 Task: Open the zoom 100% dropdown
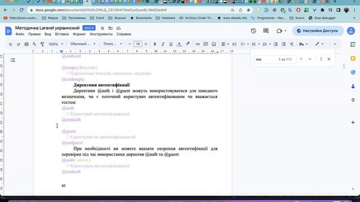(56, 44)
